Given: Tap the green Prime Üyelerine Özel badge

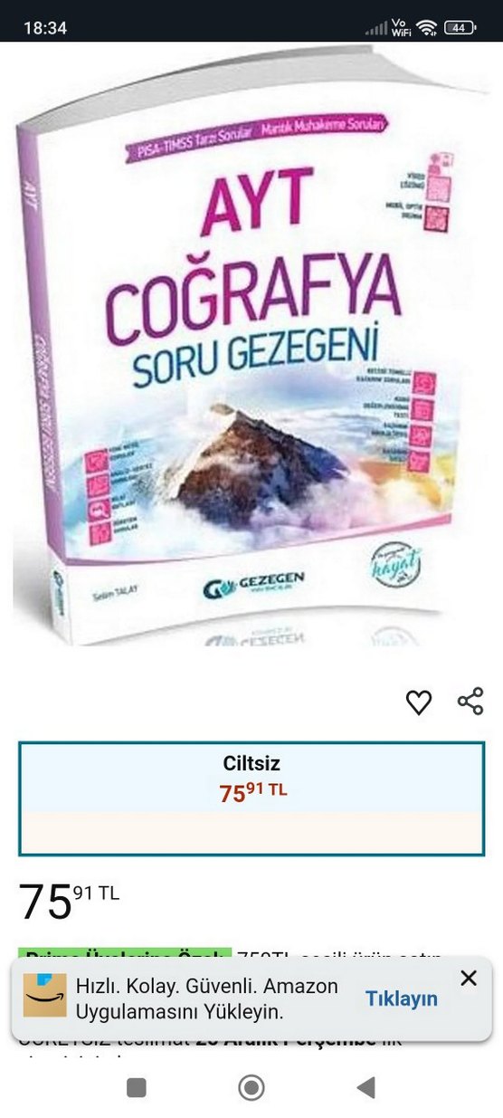Looking at the screenshot, I should point(125,954).
